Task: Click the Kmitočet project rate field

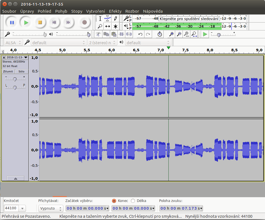Action: 12,208
